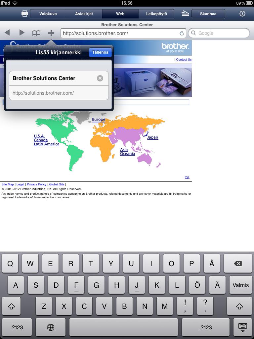Select the Web tab
This screenshot has width=254, height=339.
(x=120, y=14)
